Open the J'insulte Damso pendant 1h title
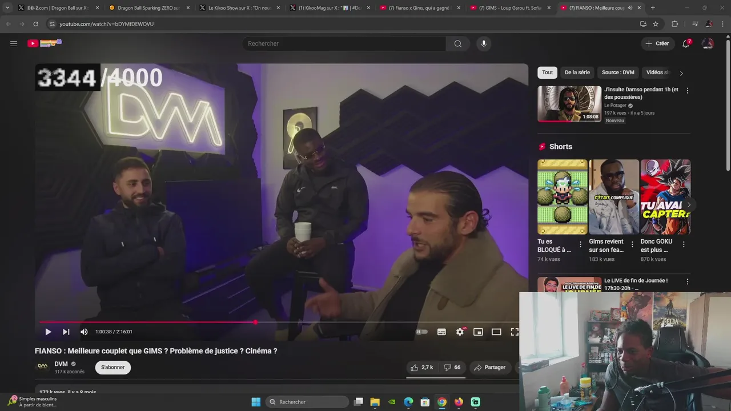Viewport: 731px width, 411px height. pos(641,93)
